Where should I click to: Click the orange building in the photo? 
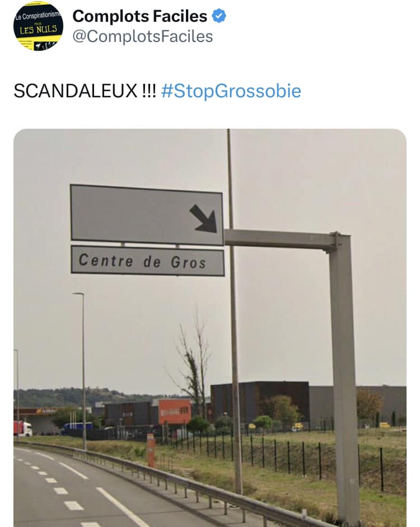(x=175, y=412)
